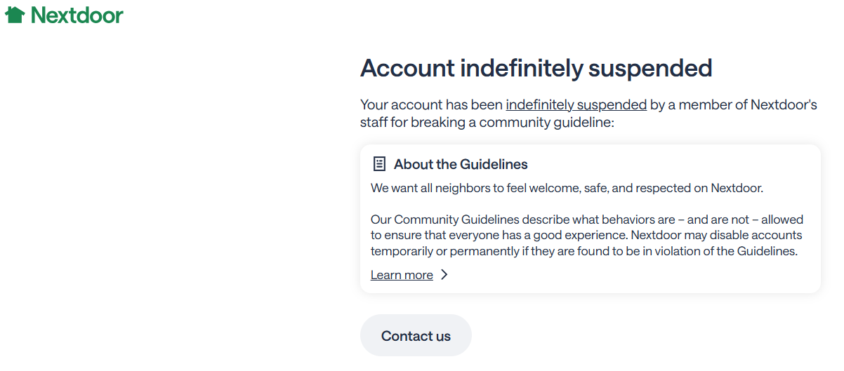Image resolution: width=844 pixels, height=371 pixels.
Task: Open the "Learn more" link
Action: tap(402, 275)
